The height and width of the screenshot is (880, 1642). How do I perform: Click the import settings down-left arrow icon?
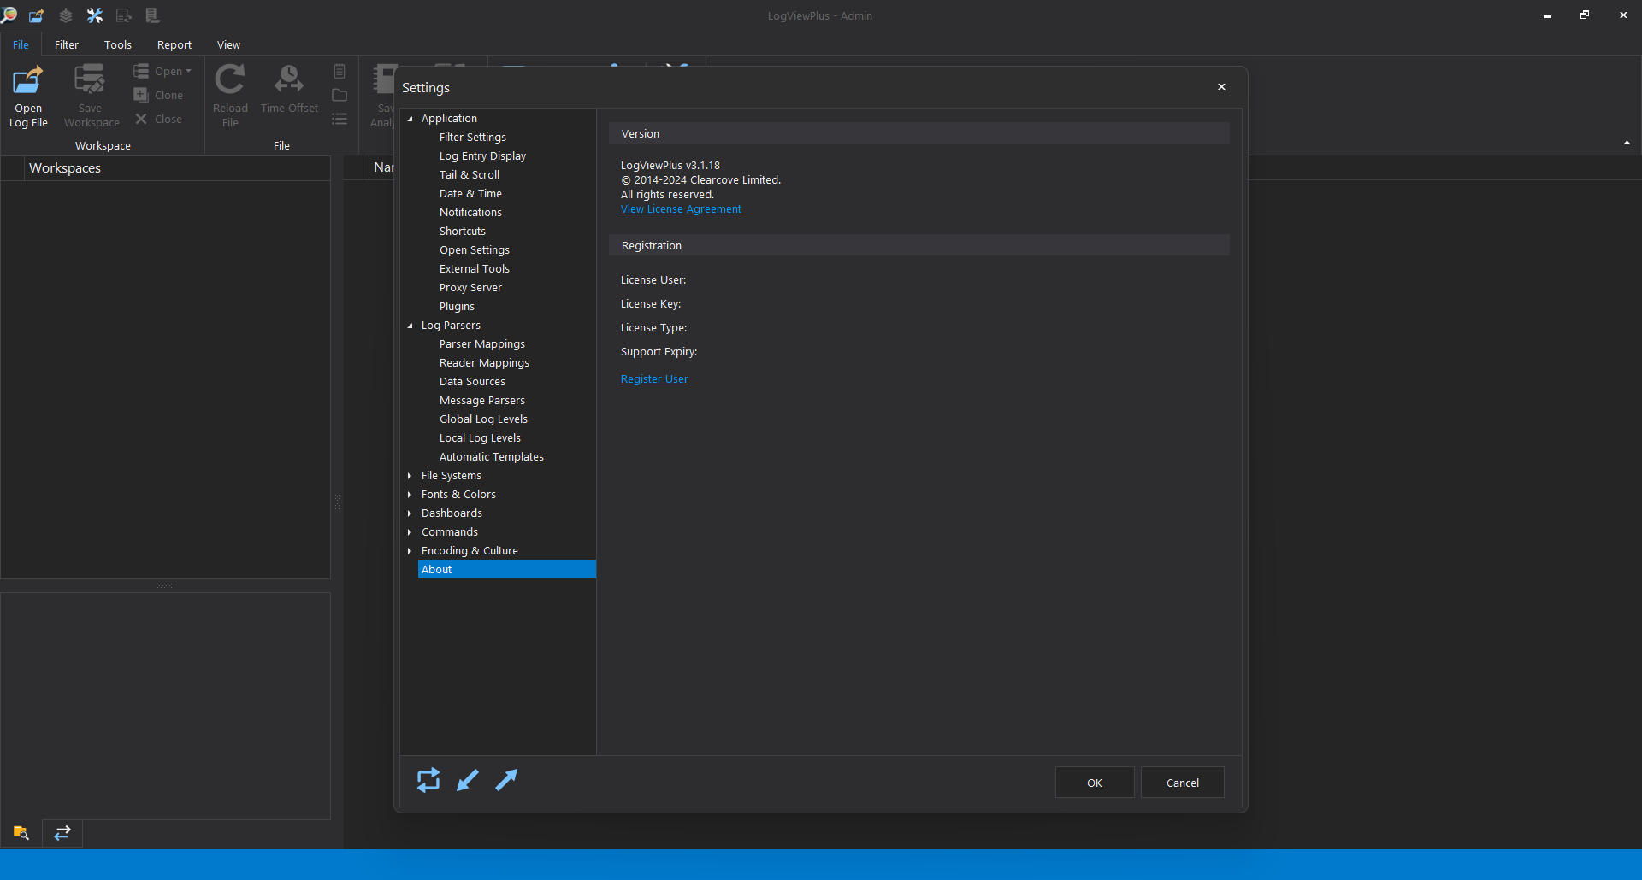tap(468, 780)
